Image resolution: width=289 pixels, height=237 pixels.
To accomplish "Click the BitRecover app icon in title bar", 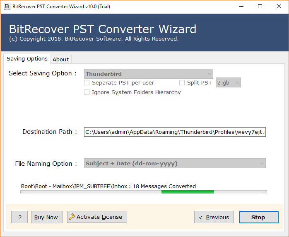I will pos(7,7).
